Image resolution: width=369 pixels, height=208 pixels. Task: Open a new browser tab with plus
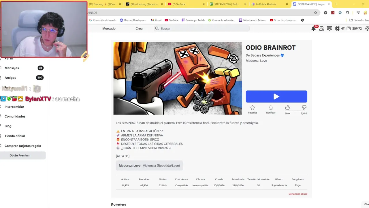336,4
